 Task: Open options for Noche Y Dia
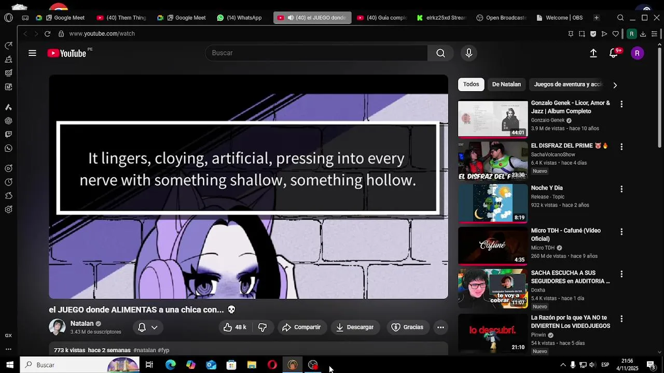621,189
